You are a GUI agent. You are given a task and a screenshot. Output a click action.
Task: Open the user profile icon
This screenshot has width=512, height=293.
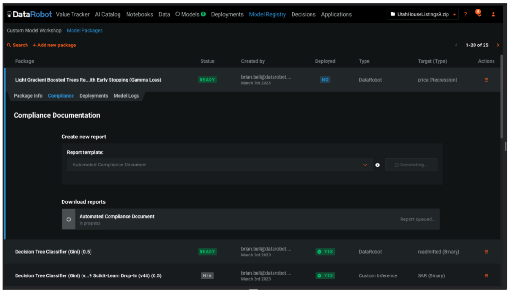[x=493, y=14]
